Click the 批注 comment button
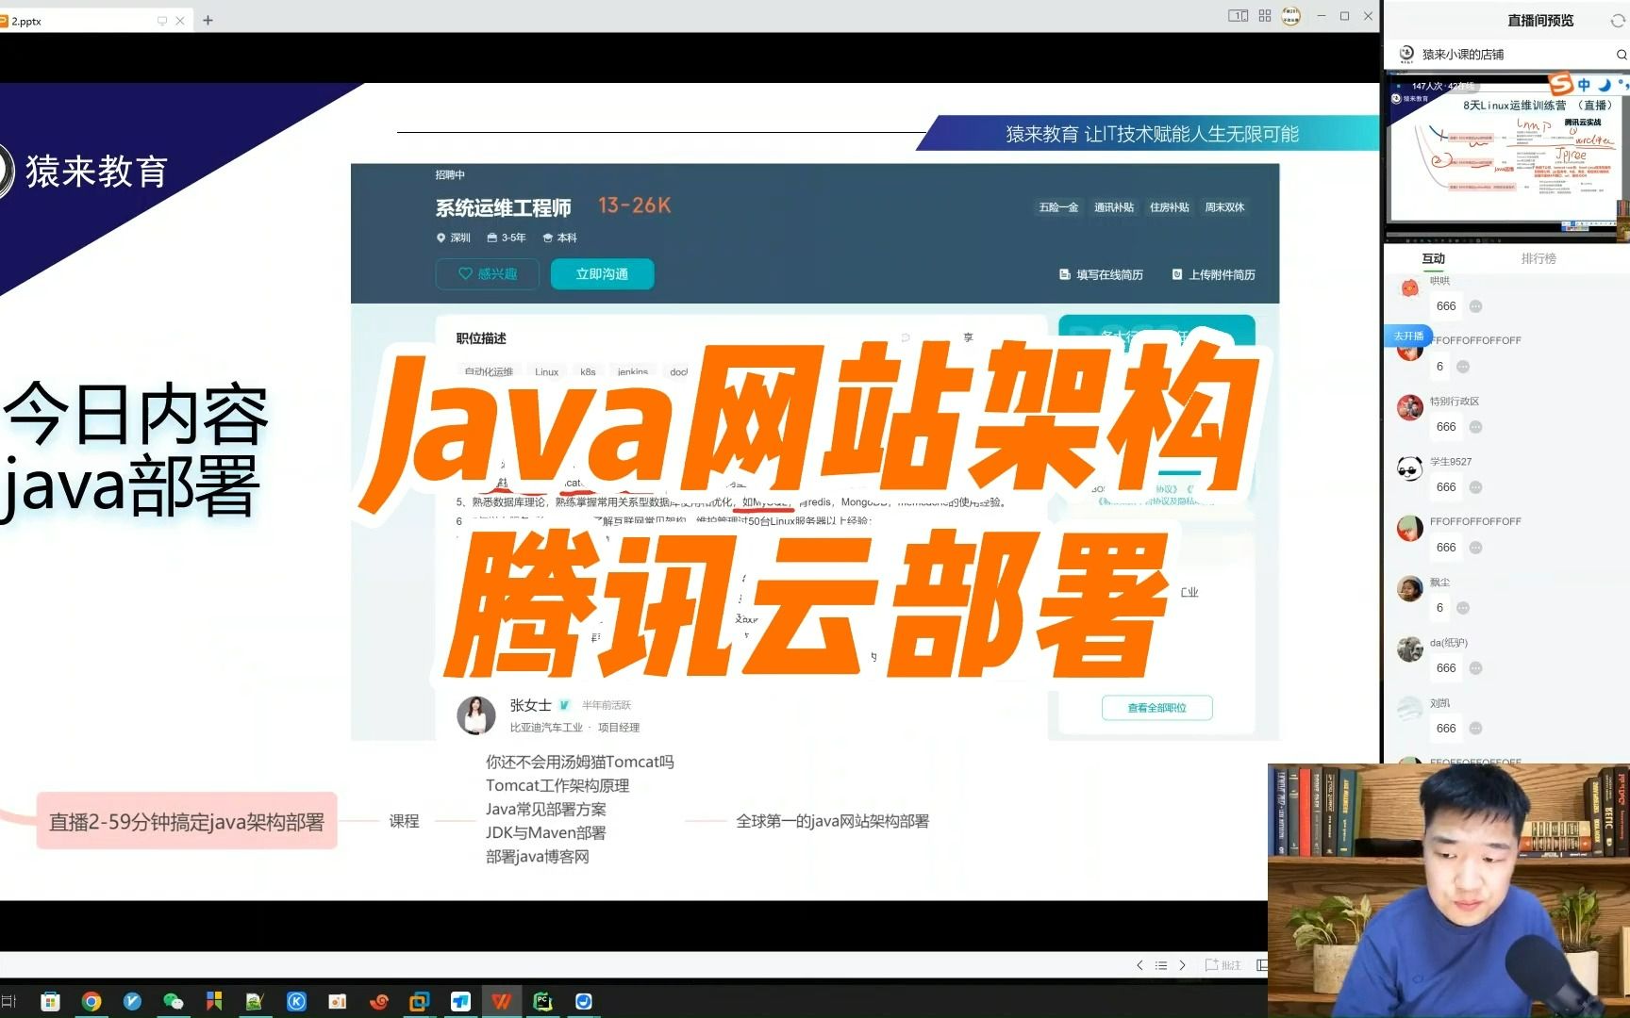Image resolution: width=1630 pixels, height=1018 pixels. [x=1223, y=965]
